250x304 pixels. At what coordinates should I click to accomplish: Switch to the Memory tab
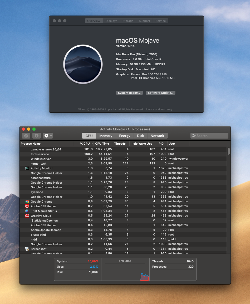tap(106, 136)
